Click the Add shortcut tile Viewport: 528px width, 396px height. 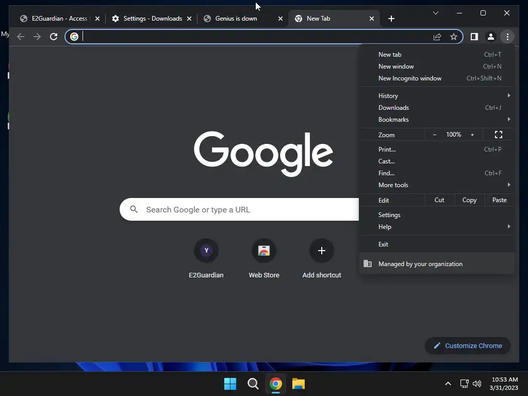click(322, 259)
